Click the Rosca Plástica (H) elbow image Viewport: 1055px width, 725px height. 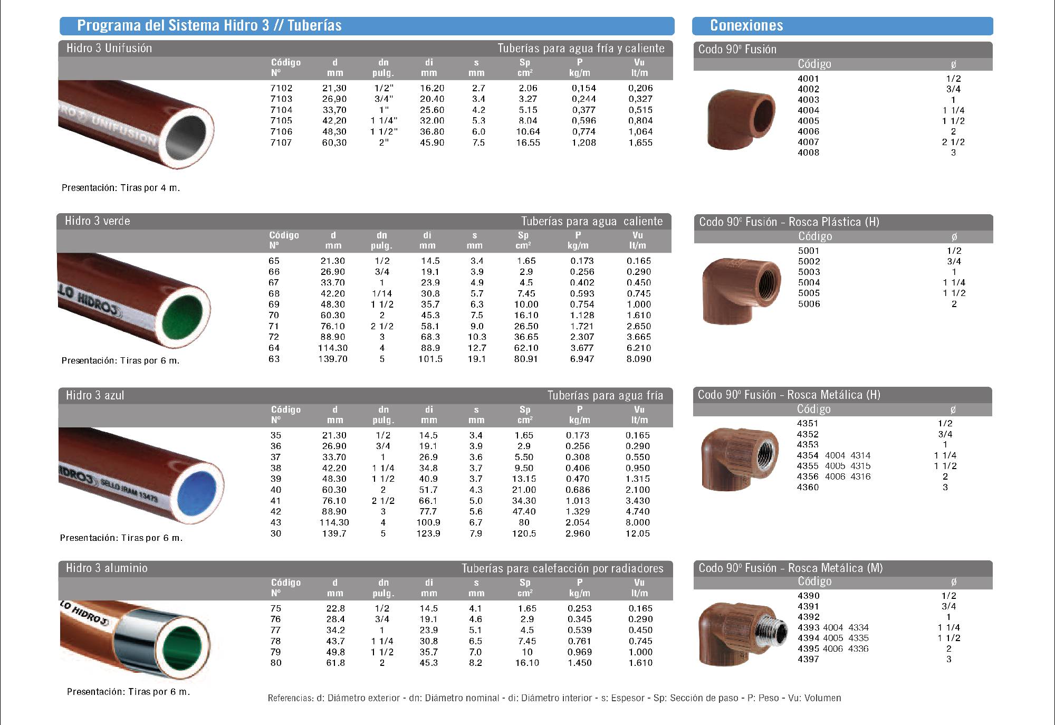[x=741, y=291]
